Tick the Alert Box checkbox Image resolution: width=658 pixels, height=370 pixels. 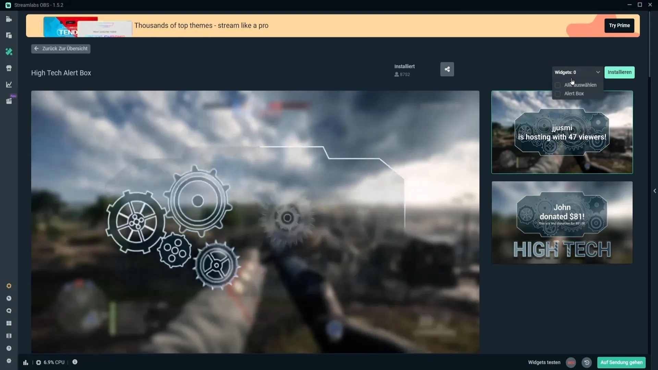(x=558, y=94)
